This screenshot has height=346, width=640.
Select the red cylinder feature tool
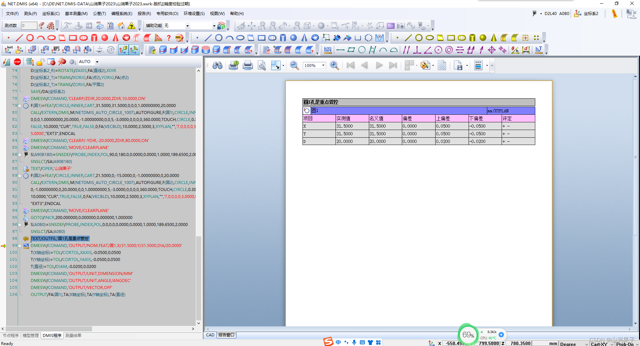click(94, 38)
